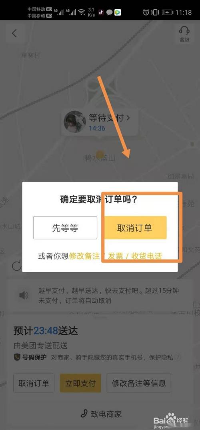Screen dimensions: 200x430
Task: Tap 致电商家 call merchant text
Action: 106,414
